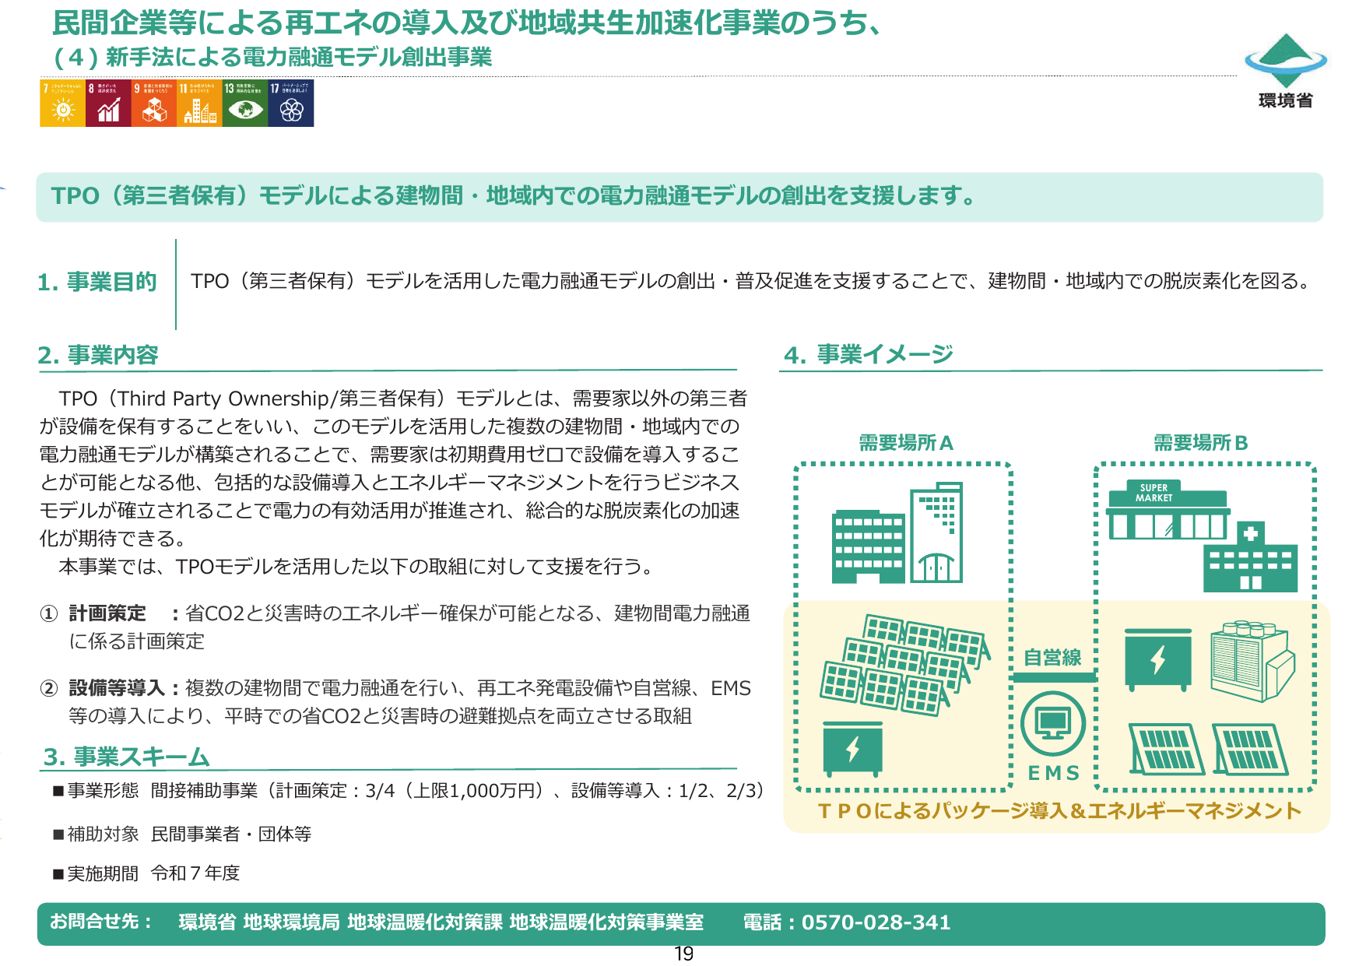
Task: Click the green banner starting TPO（第三者保有）モデルによる
Action: (679, 197)
